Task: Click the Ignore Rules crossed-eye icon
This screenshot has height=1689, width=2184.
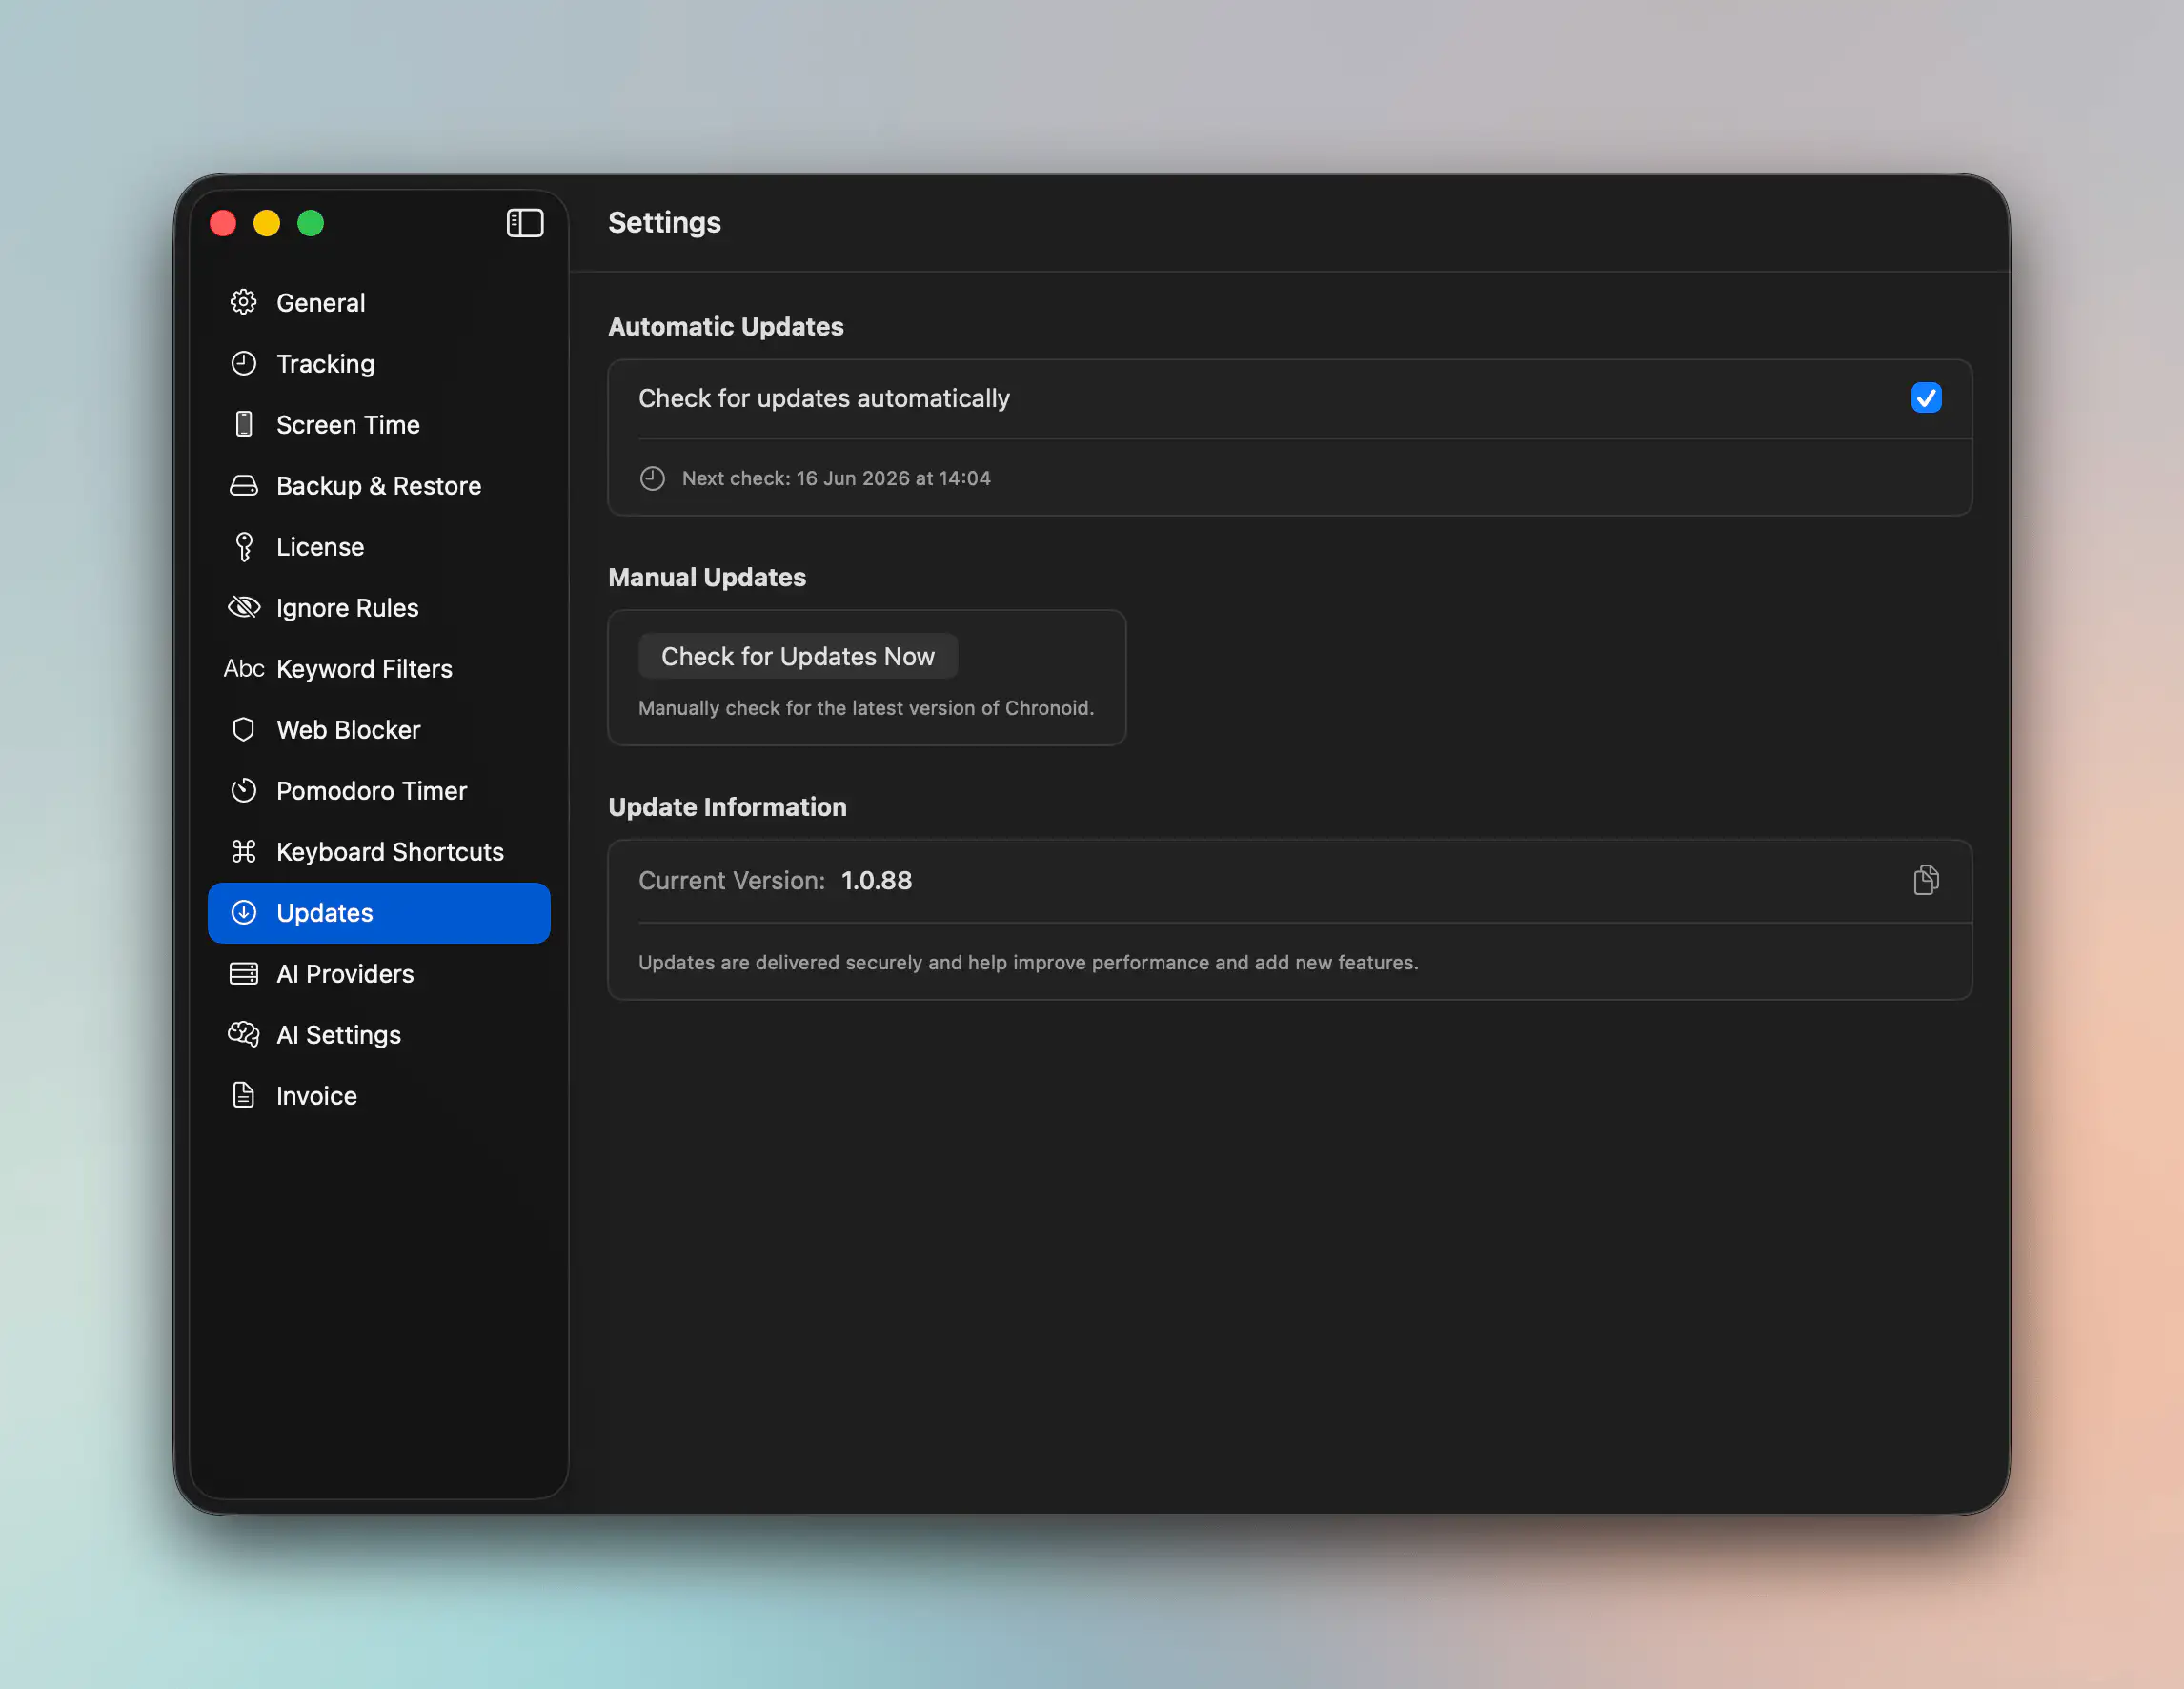Action: coord(244,607)
